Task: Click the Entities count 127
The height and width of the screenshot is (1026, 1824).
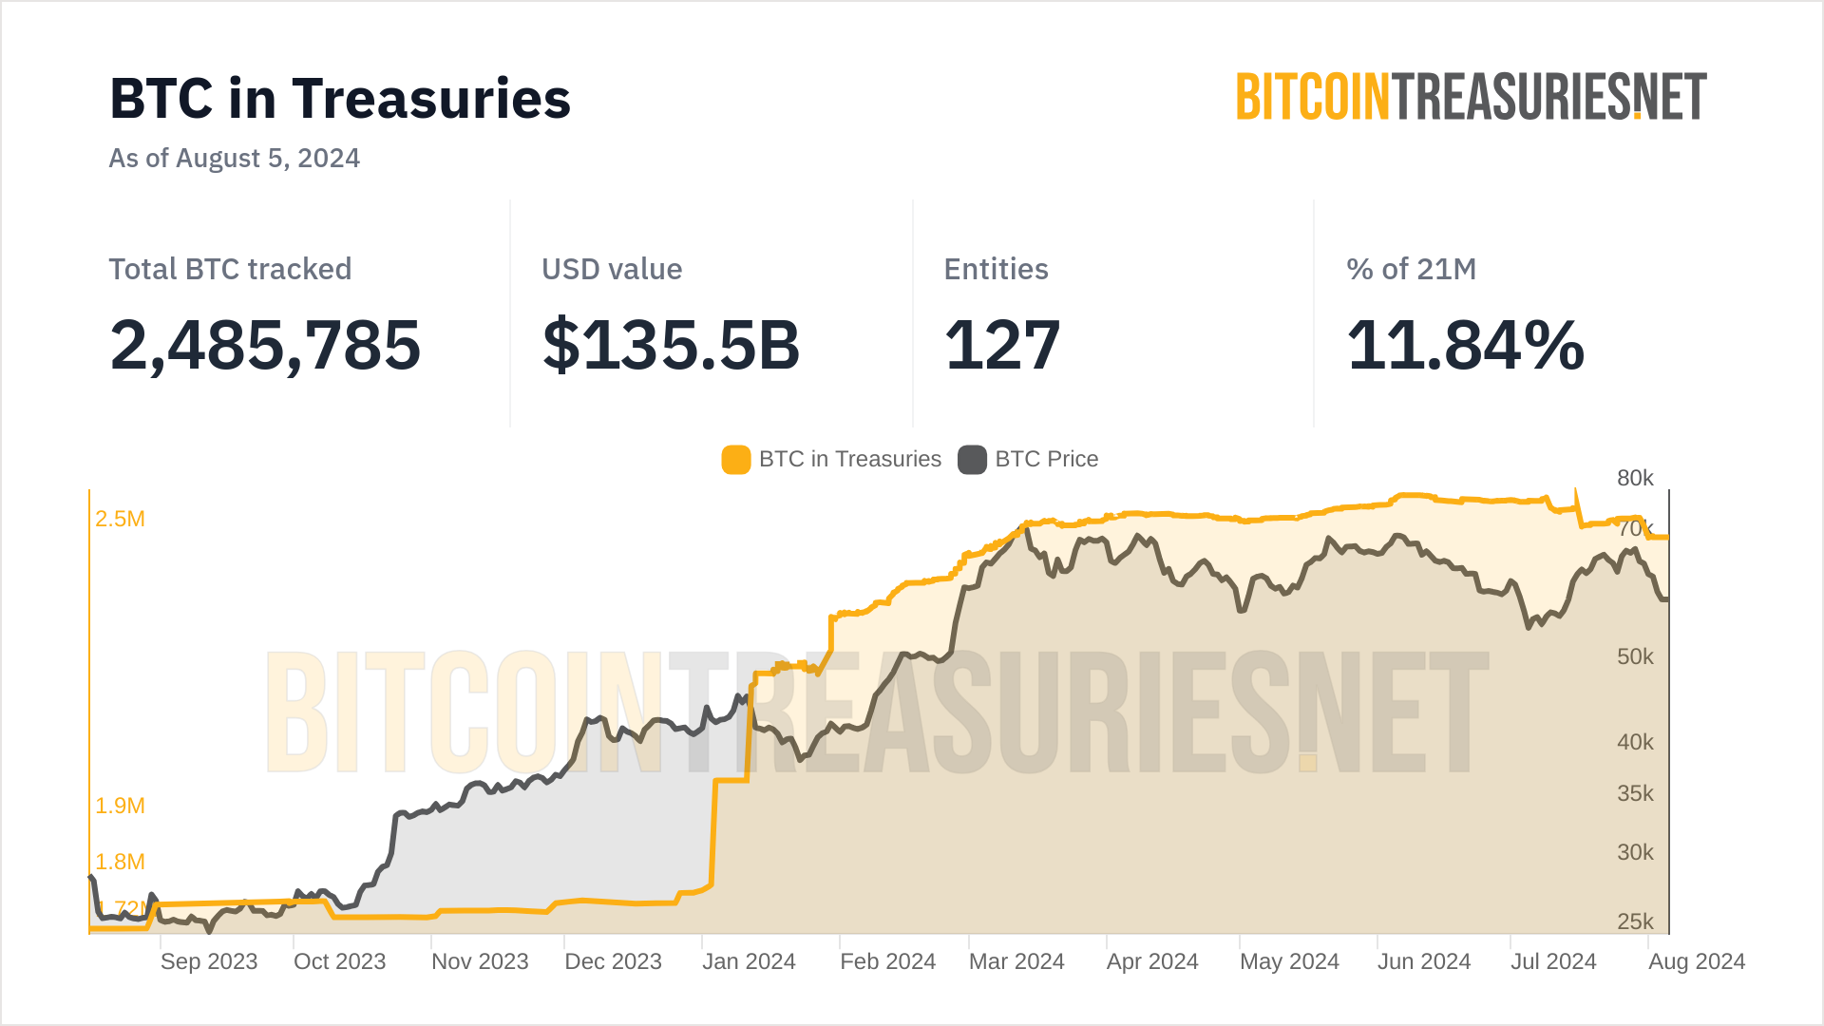Action: (1002, 345)
